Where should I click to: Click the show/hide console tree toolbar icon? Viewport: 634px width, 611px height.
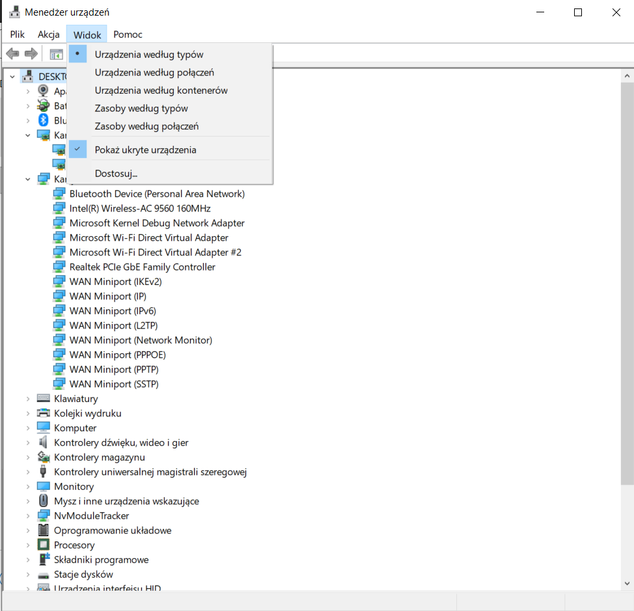click(56, 54)
